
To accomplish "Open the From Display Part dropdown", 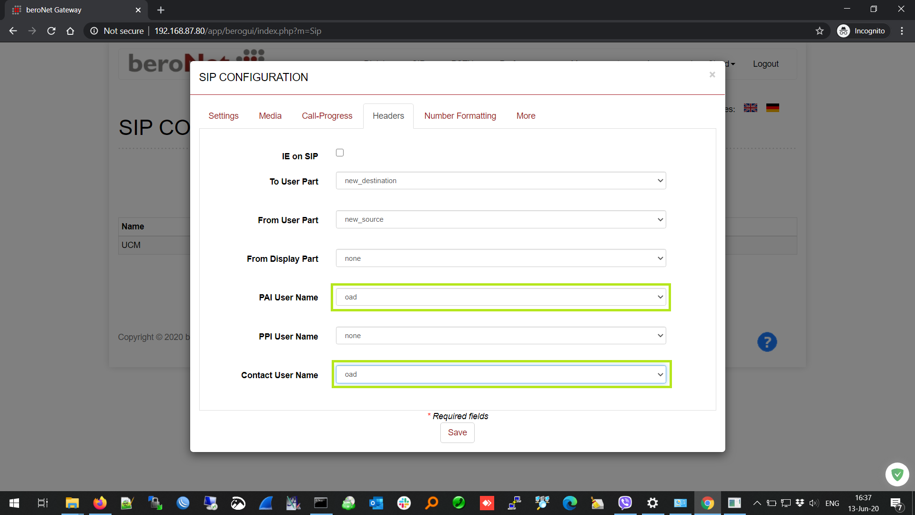I will click(500, 258).
